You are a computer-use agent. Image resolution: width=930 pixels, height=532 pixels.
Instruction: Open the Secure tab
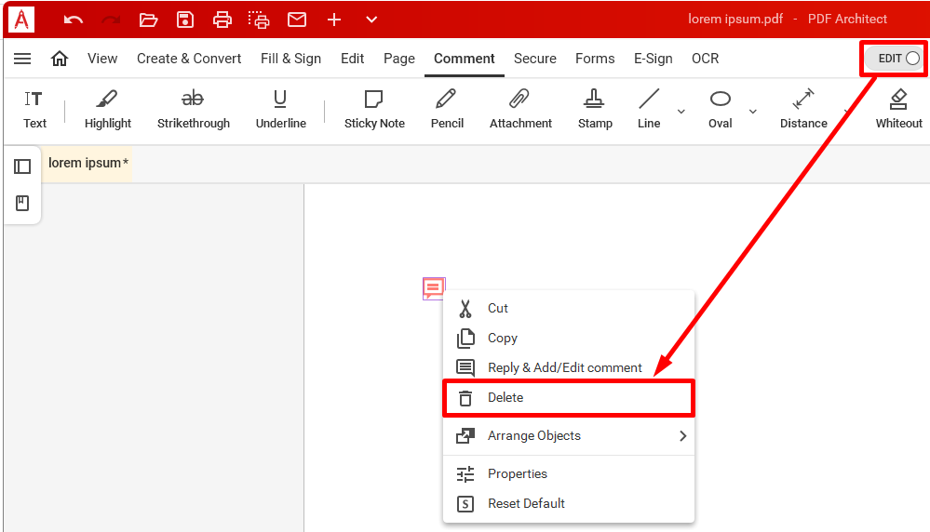[x=535, y=59]
